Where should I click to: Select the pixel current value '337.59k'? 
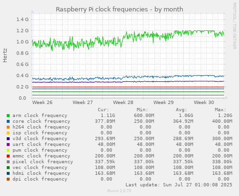coord(105,162)
